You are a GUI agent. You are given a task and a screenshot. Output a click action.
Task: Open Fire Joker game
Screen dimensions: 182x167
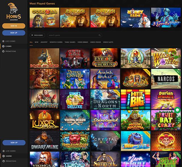click(166, 141)
